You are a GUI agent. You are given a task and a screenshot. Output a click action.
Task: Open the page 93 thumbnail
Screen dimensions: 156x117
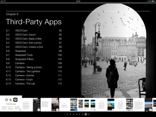coord(31,105)
